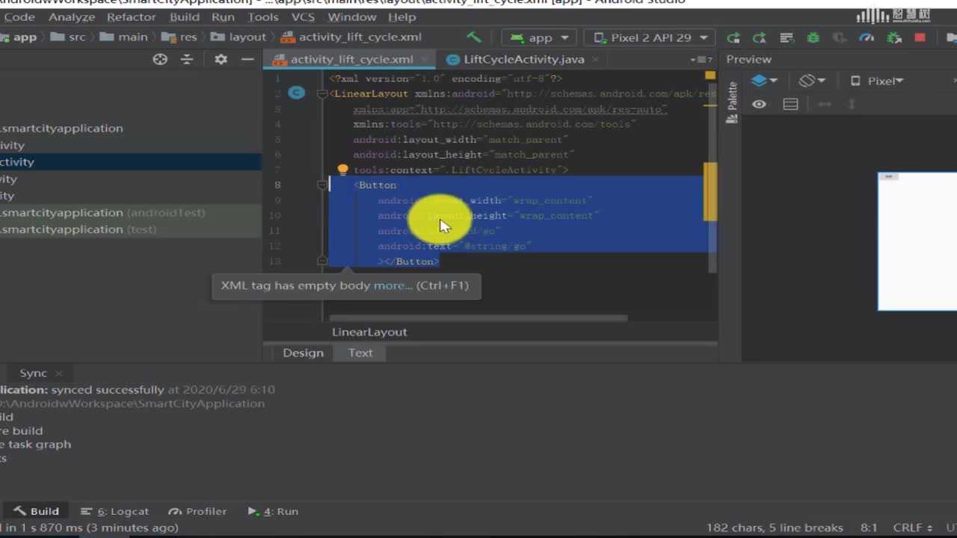Click Attach Debugger to Android Process icon
The width and height of the screenshot is (957, 538).
pos(893,37)
